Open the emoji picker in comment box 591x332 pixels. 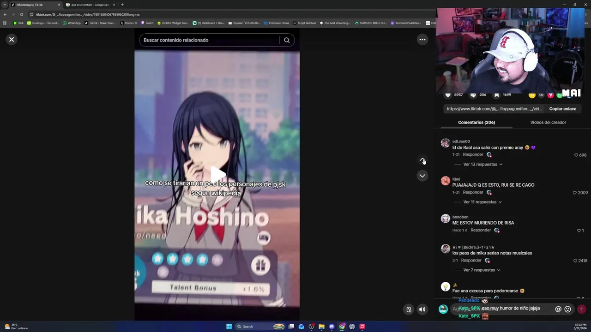pyautogui.click(x=568, y=309)
